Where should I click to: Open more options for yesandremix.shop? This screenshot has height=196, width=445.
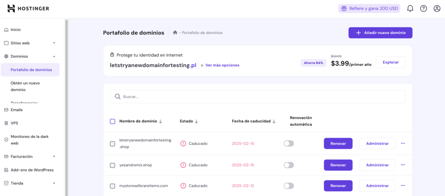[x=403, y=165]
